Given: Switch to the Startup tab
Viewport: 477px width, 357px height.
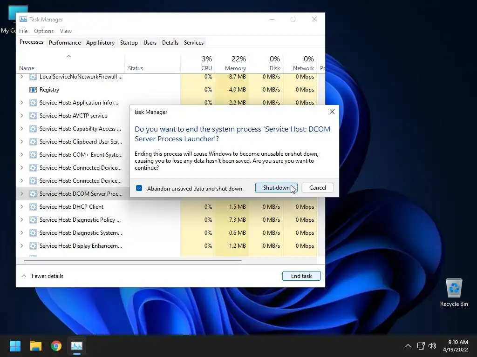Looking at the screenshot, I should pos(129,43).
